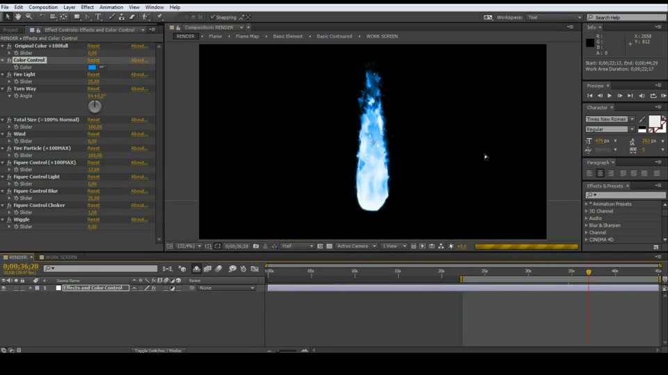This screenshot has width=668, height=375.
Task: Click Toggle Switches / Modes button
Action: point(158,351)
